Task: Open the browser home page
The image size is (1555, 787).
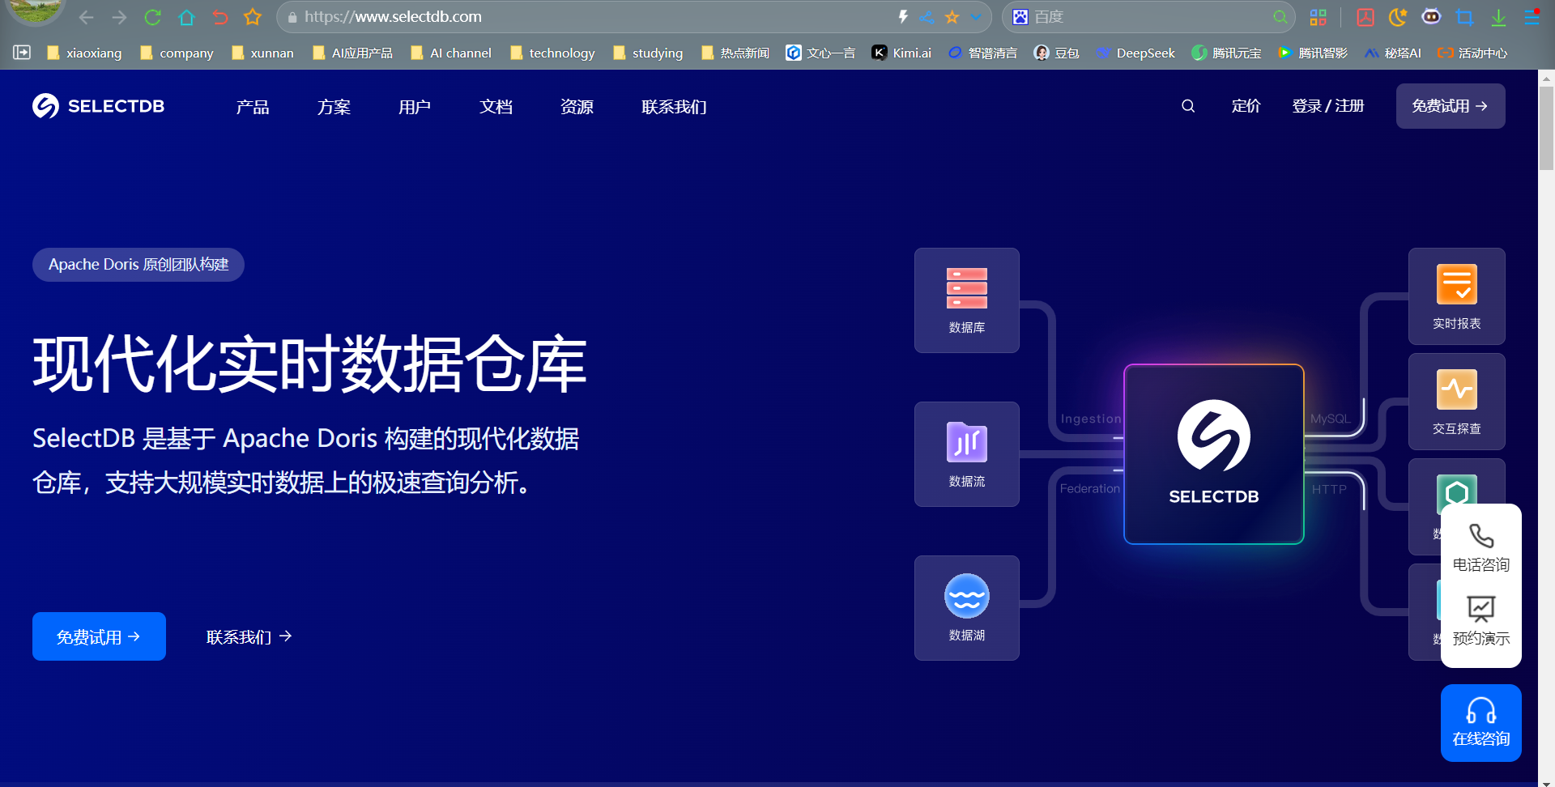Action: pyautogui.click(x=186, y=17)
